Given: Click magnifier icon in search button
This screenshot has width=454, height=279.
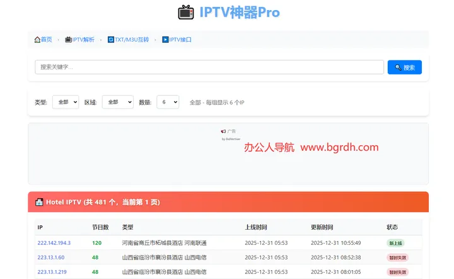Looking at the screenshot, I should click(x=398, y=68).
